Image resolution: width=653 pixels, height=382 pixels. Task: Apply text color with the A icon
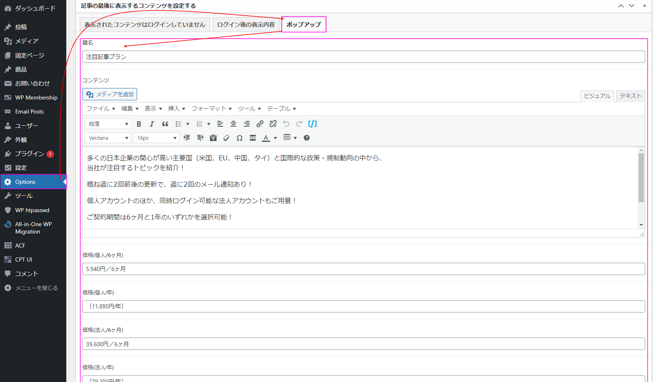266,138
